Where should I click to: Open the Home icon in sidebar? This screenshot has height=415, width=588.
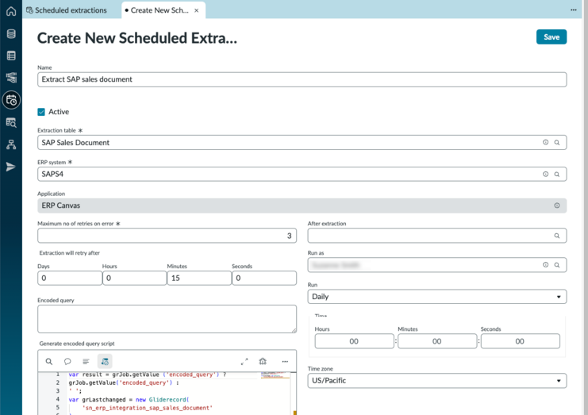point(11,11)
